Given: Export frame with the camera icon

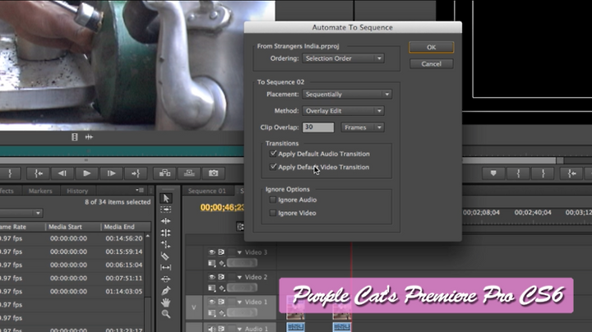Looking at the screenshot, I should point(214,173).
